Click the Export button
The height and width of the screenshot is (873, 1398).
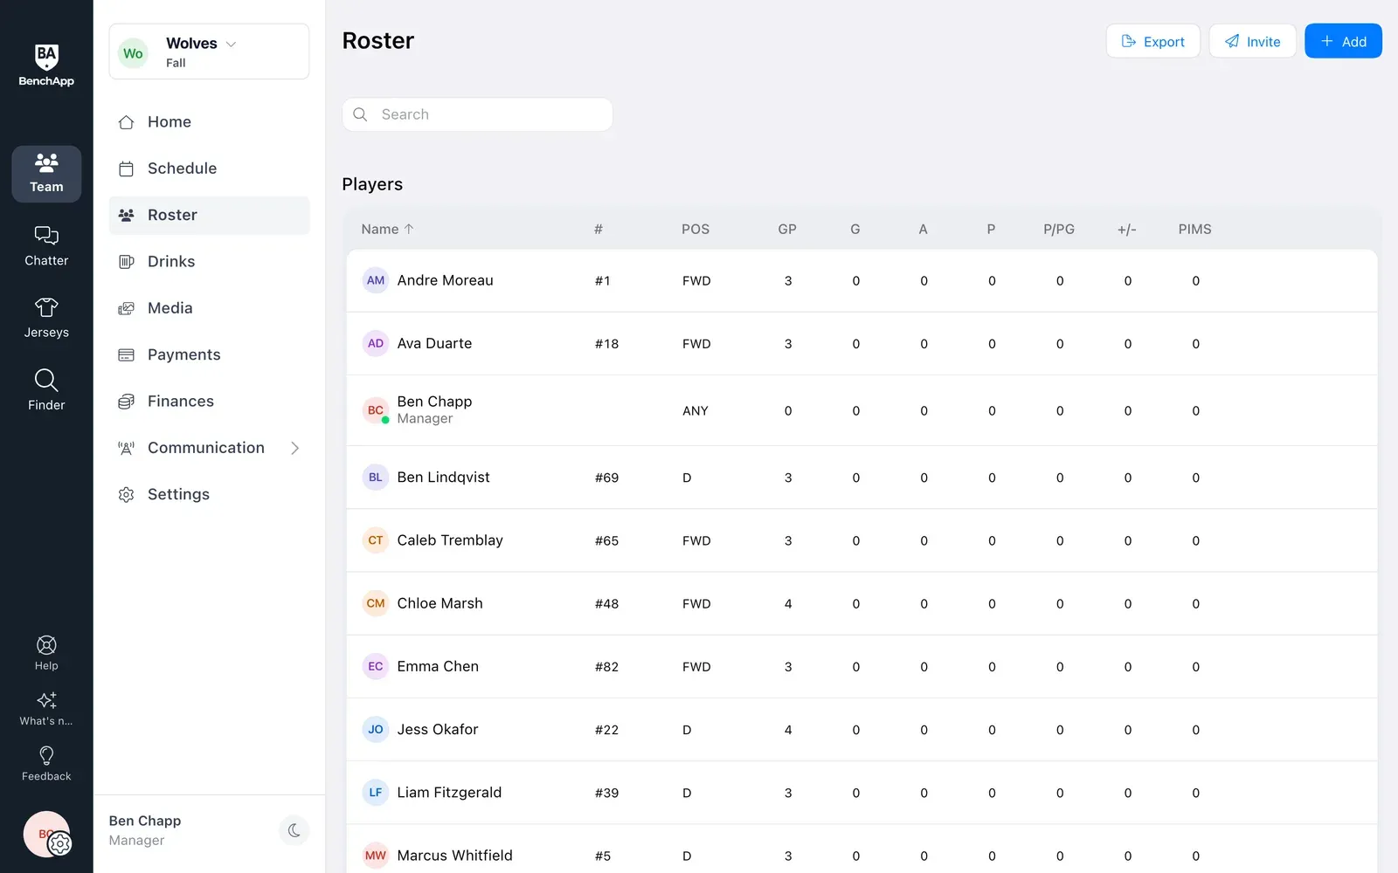point(1152,41)
